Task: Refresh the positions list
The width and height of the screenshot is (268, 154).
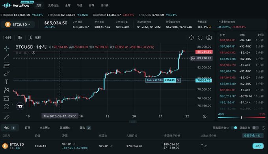Action: (x=263, y=128)
